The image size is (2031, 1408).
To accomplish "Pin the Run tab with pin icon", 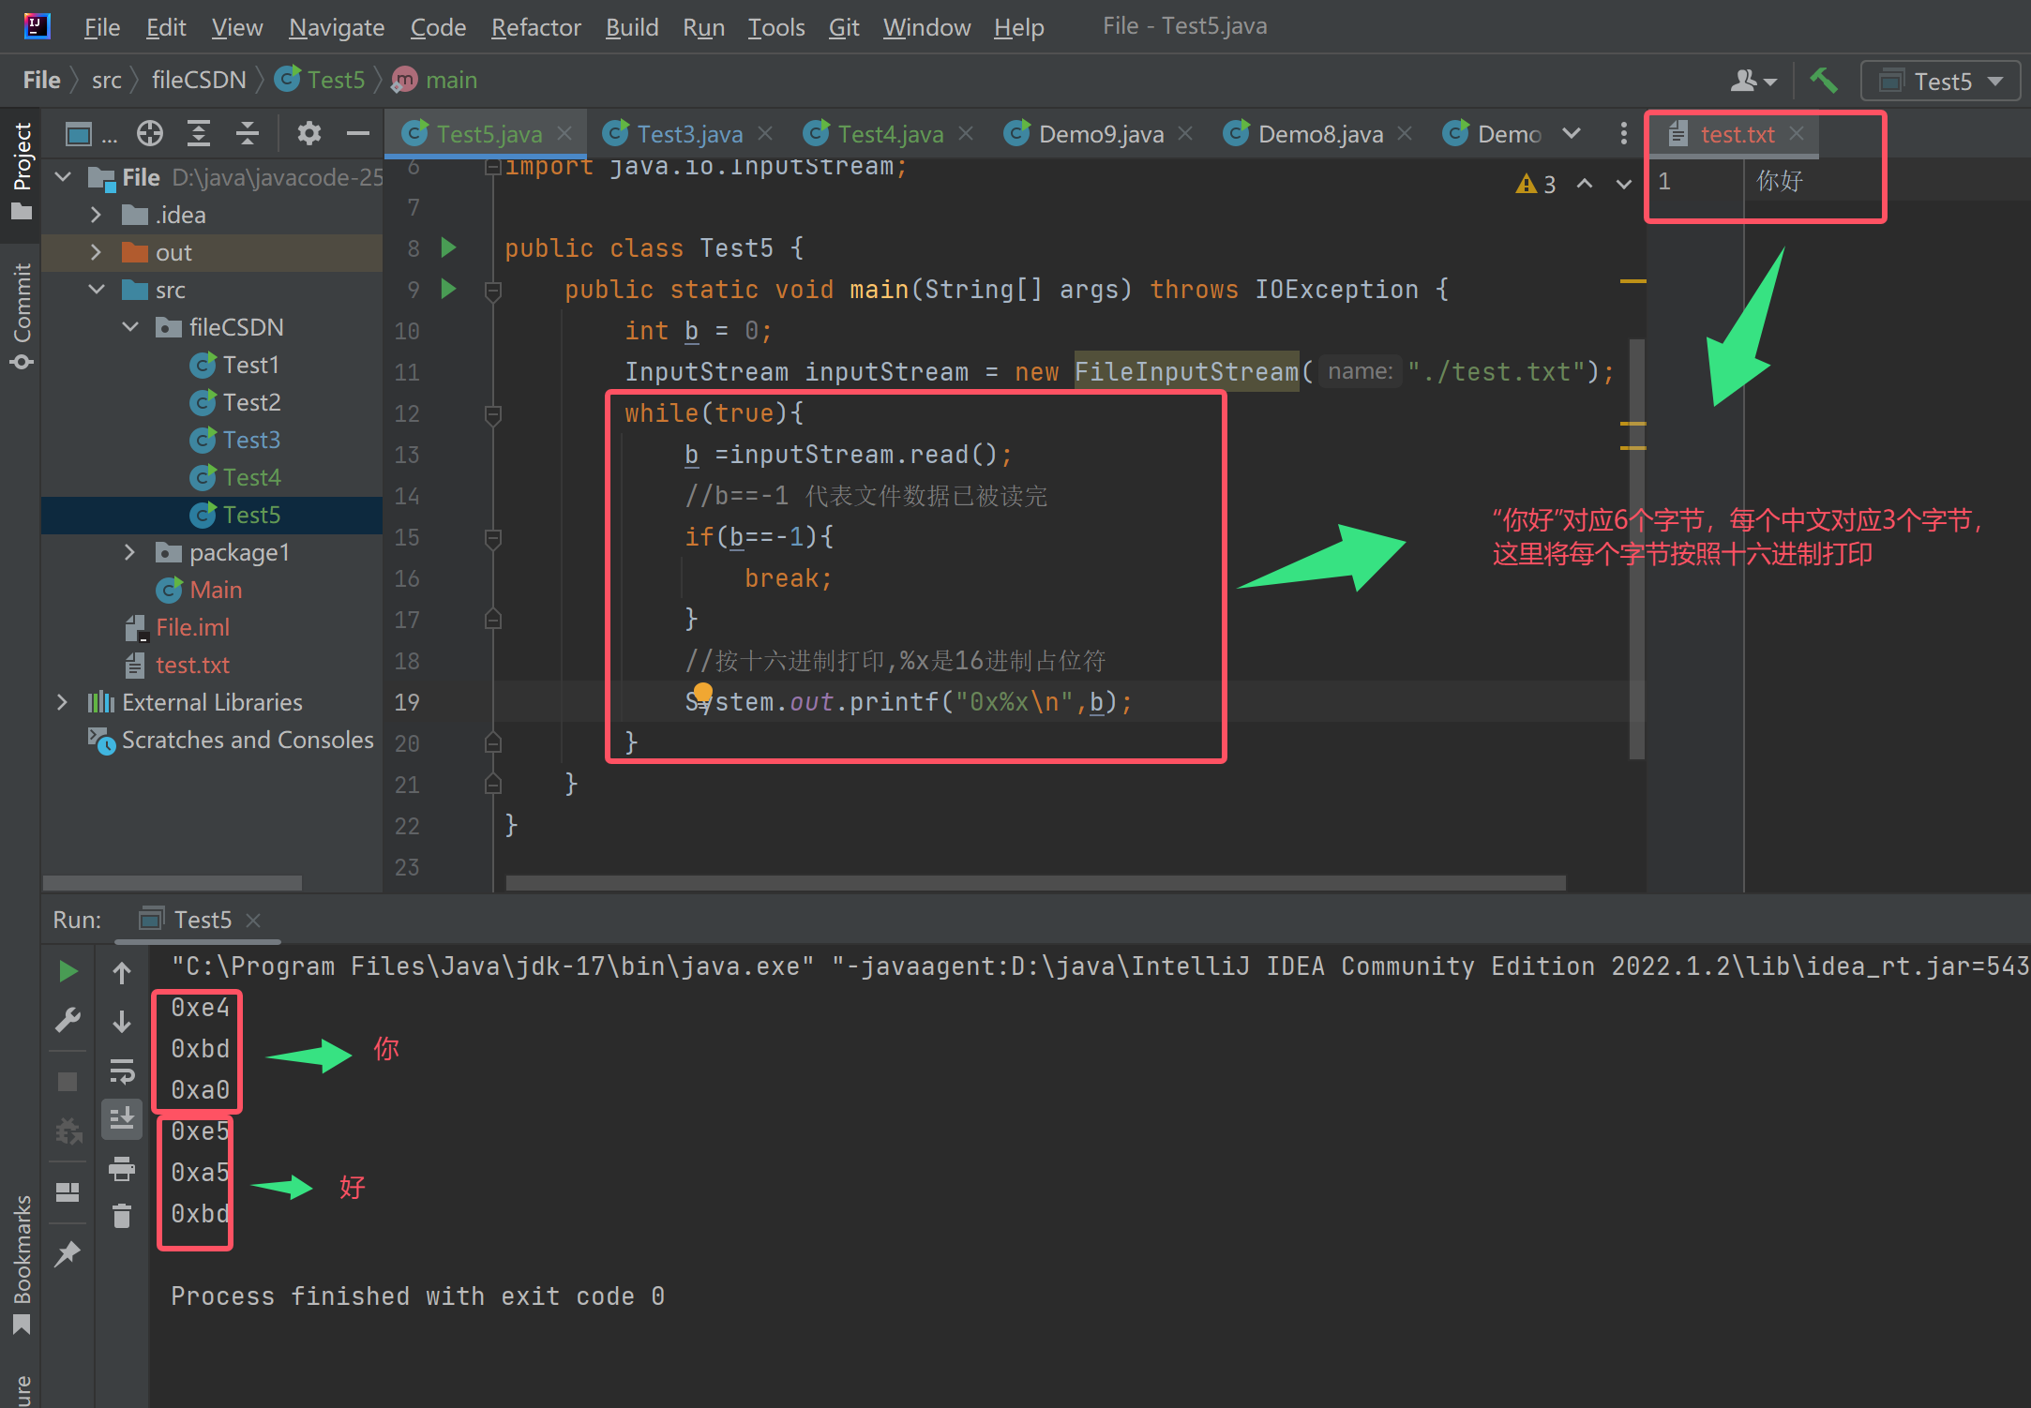I will (68, 1254).
